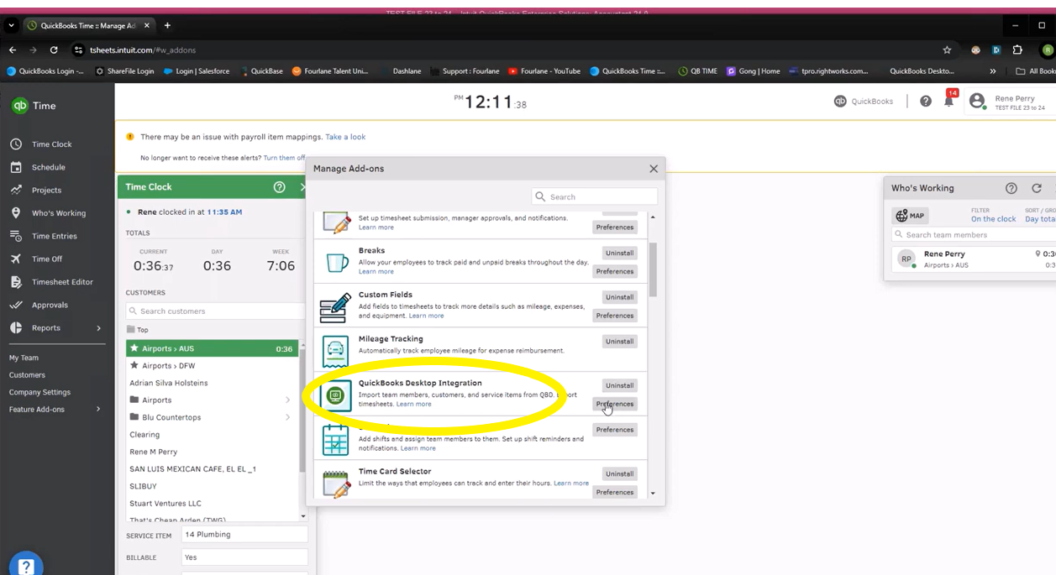Click the Time Clock sidebar icon
Screen dimensions: 1056x575
pyautogui.click(x=16, y=144)
